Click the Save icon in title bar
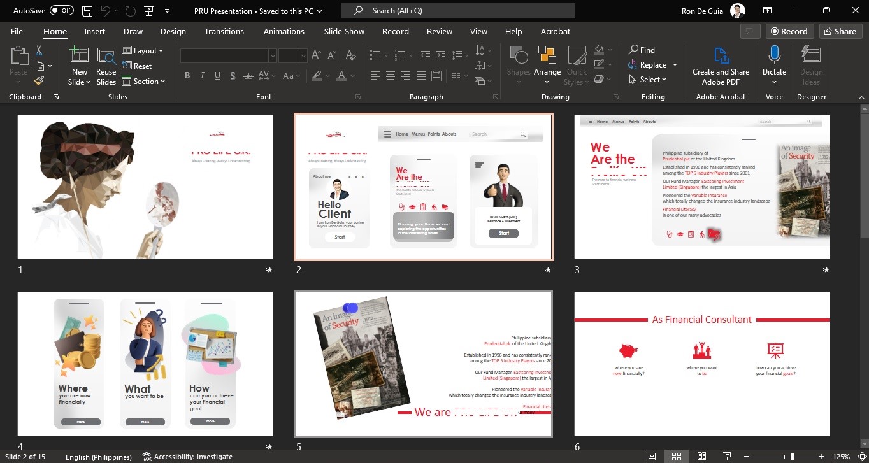The height and width of the screenshot is (463, 869). [87, 11]
